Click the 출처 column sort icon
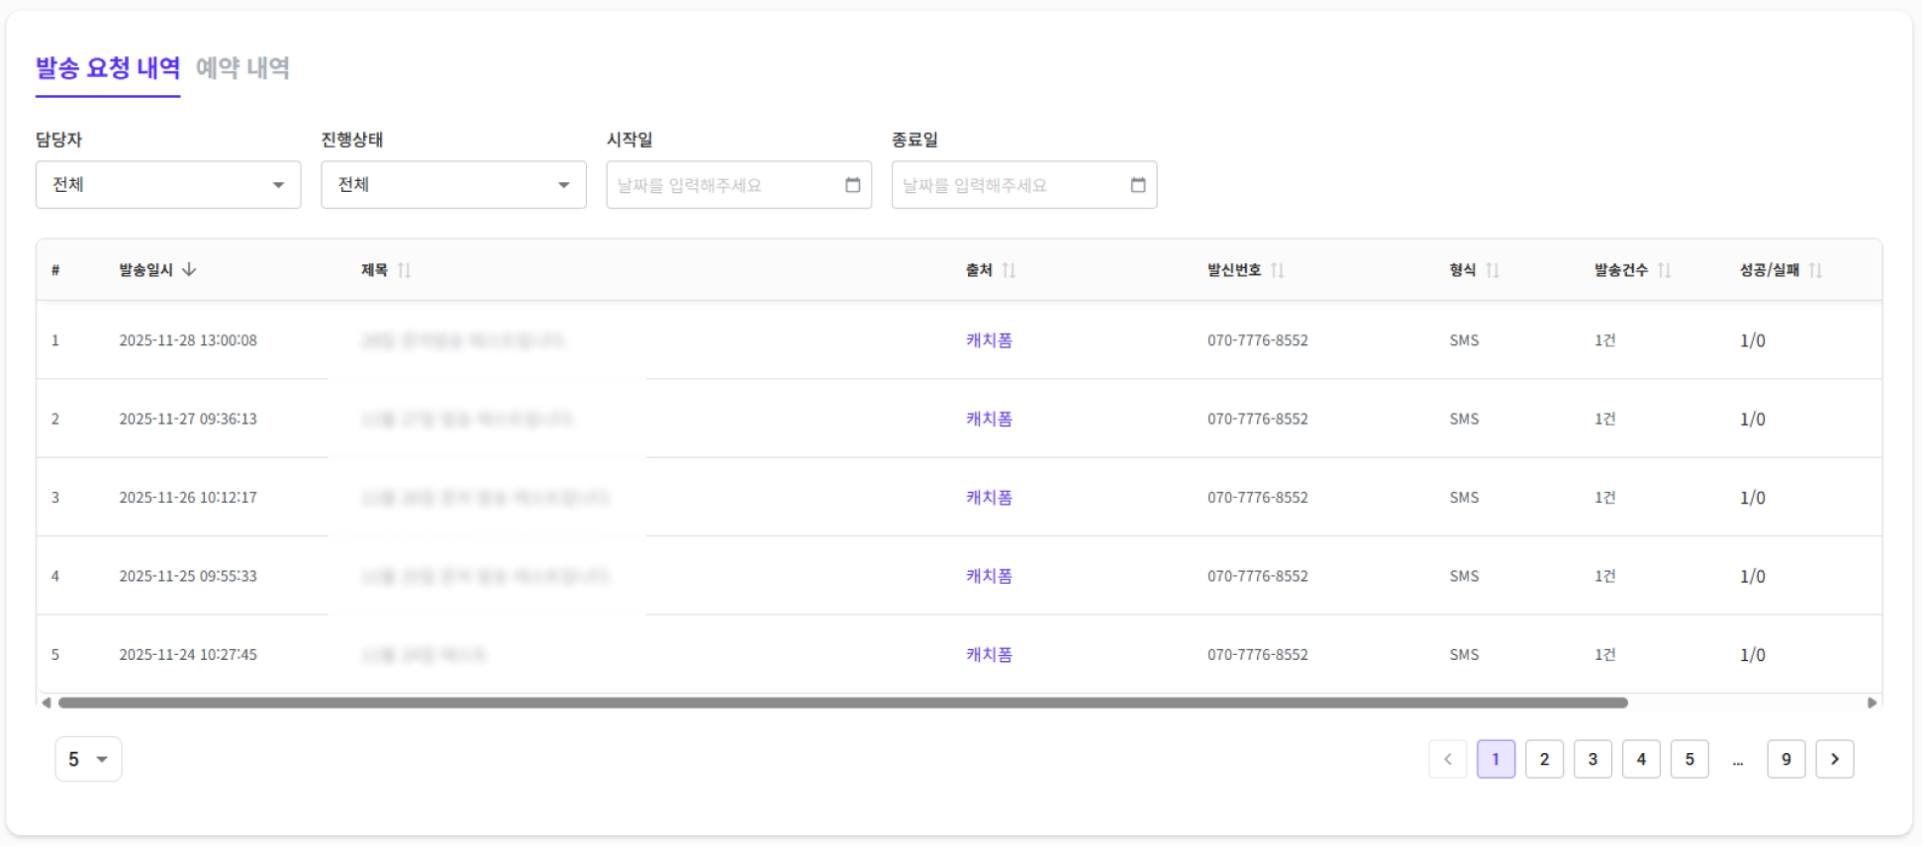This screenshot has height=846, width=1922. pyautogui.click(x=1009, y=270)
